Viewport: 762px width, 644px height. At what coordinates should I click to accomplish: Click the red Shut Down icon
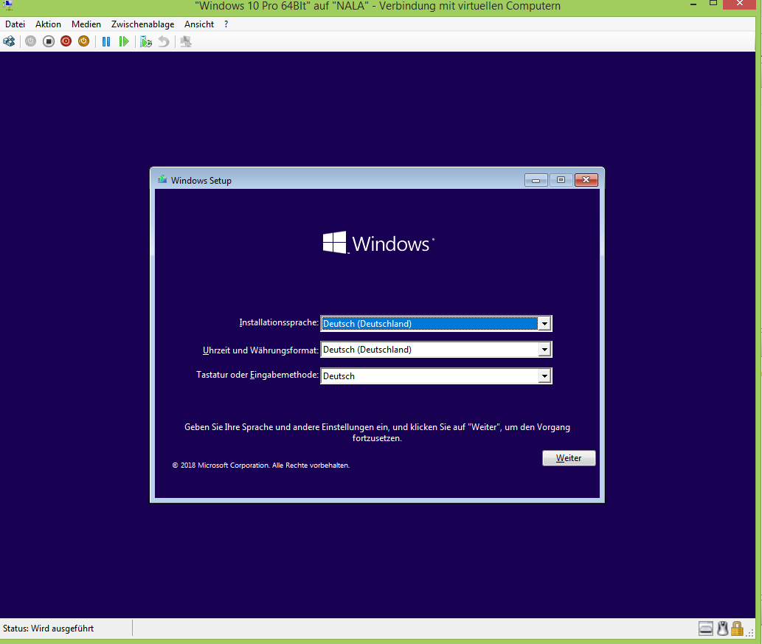(x=66, y=41)
